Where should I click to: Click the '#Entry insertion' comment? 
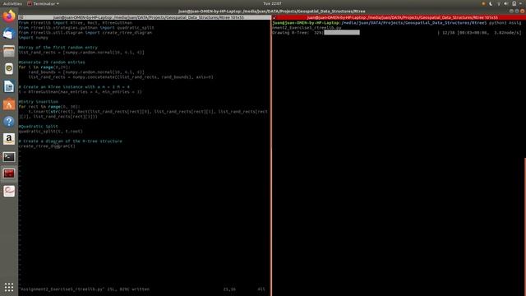(x=39, y=101)
